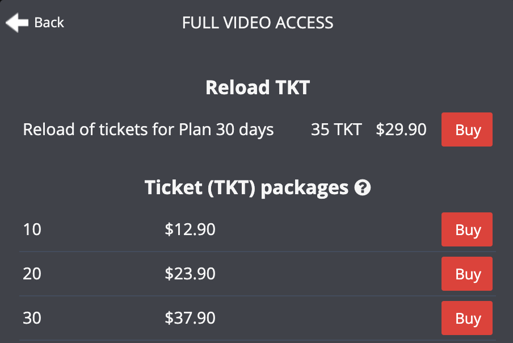The height and width of the screenshot is (343, 513).
Task: Select the Reload of tickets for Plan text
Action: point(148,129)
